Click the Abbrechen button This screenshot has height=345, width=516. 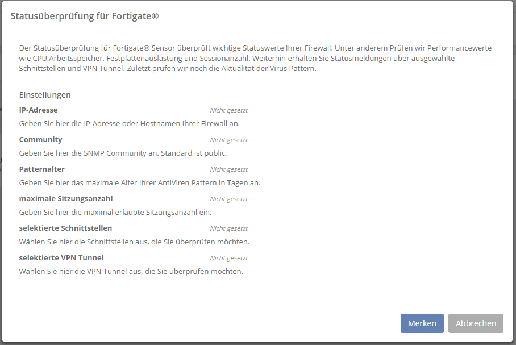pyautogui.click(x=476, y=323)
